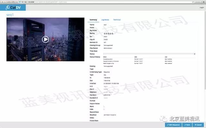Open the Log Notes tab
This screenshot has height=128, width=206.
pyautogui.click(x=105, y=20)
